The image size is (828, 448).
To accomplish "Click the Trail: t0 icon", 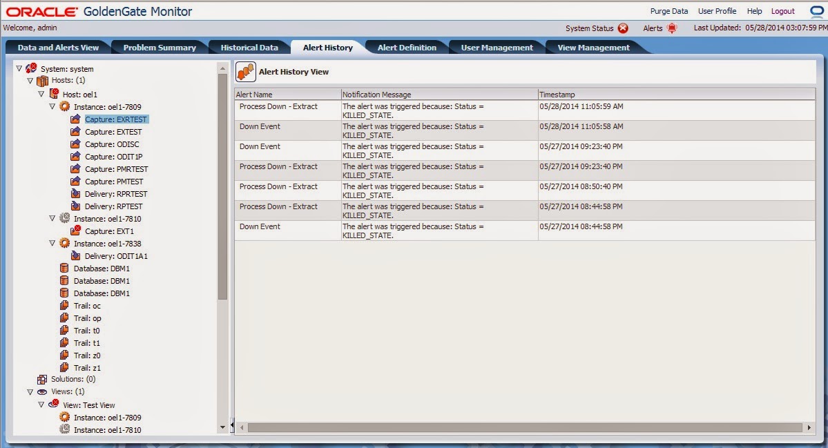I will 66,331.
